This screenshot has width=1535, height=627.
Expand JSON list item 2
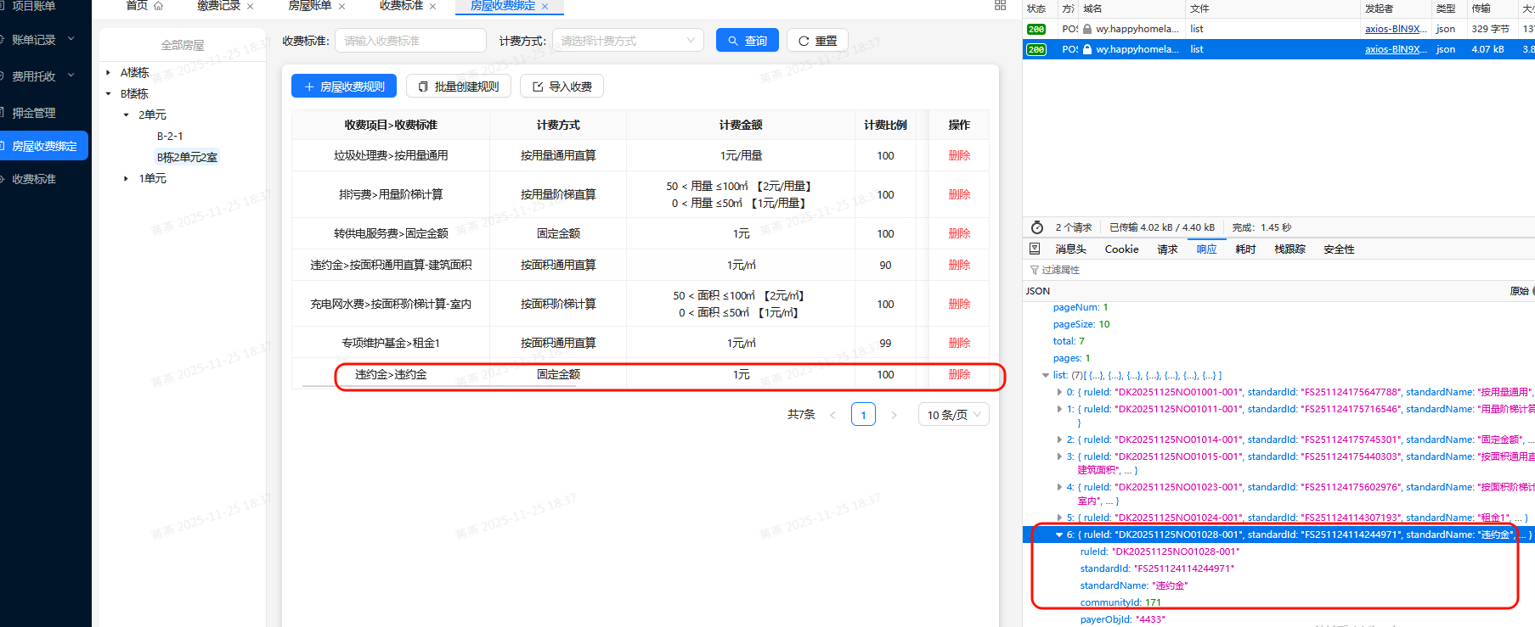[x=1059, y=439]
